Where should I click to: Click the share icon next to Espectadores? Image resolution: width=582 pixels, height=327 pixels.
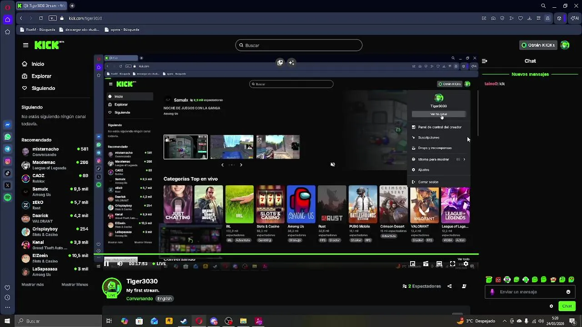point(450,286)
